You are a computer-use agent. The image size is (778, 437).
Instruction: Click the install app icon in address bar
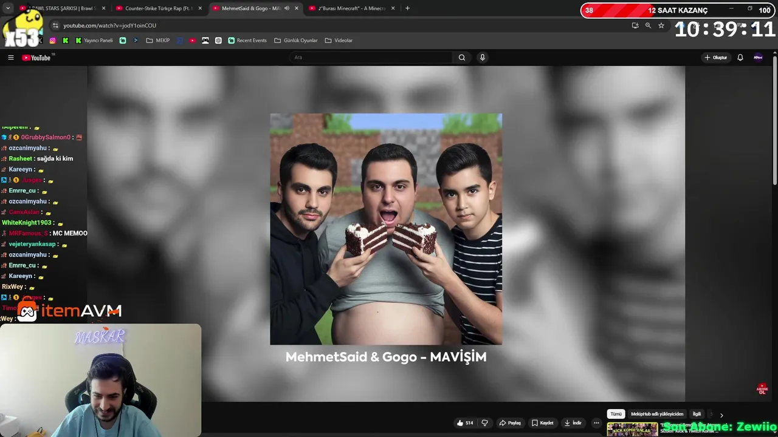point(635,25)
